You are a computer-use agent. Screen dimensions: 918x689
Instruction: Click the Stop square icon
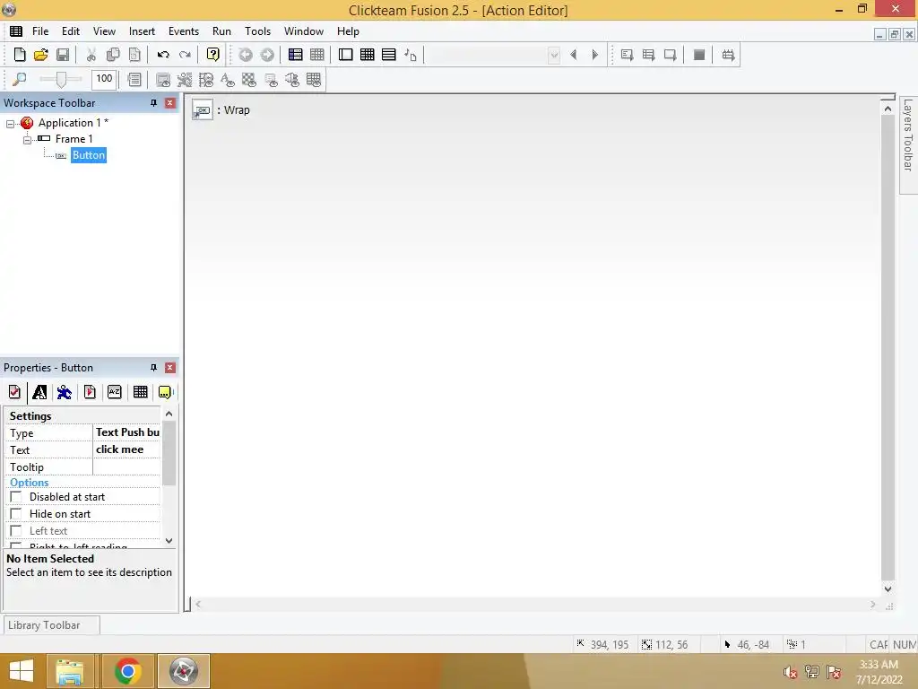click(x=699, y=55)
